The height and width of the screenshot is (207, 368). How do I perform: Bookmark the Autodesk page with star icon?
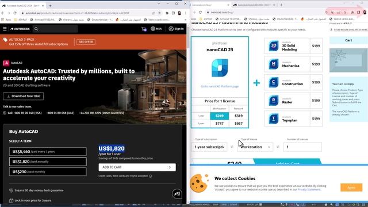pyautogui.click(x=160, y=13)
